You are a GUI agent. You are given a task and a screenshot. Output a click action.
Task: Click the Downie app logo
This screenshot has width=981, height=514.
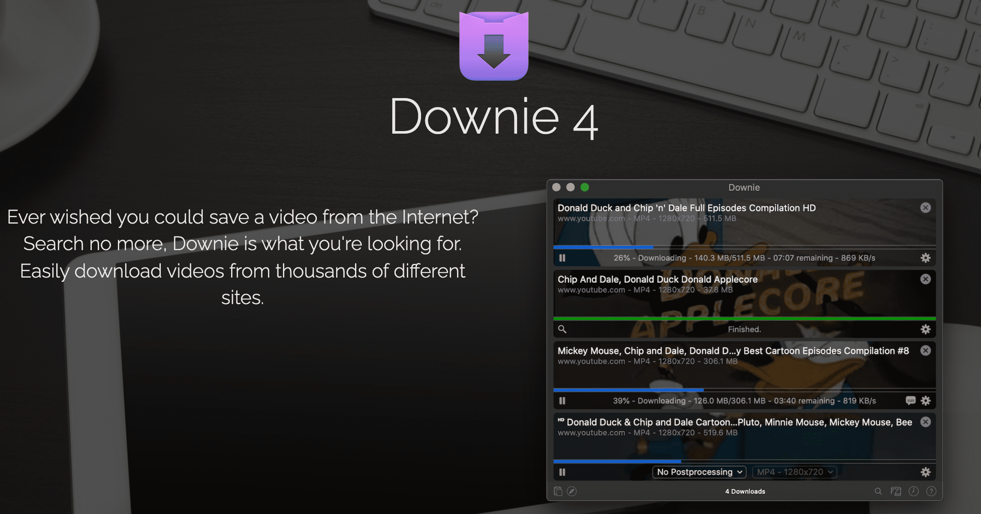pos(494,46)
